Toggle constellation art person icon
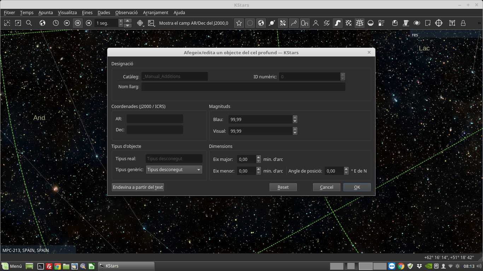483x271 pixels. point(316,23)
